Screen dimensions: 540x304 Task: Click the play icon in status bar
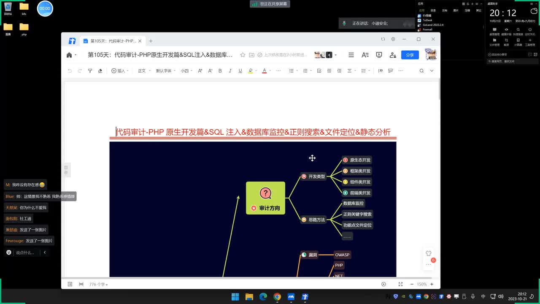(x=383, y=284)
